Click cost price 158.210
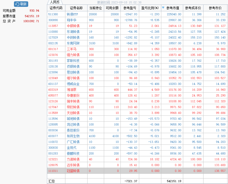This screenshot has height=184, width=228. tap(196, 37)
